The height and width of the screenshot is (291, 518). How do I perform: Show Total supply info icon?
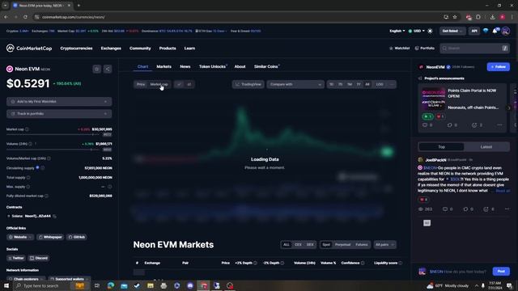pyautogui.click(x=28, y=178)
